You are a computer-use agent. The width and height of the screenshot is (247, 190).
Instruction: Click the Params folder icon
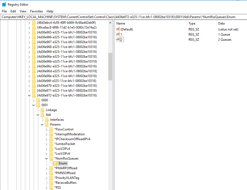[47, 125]
